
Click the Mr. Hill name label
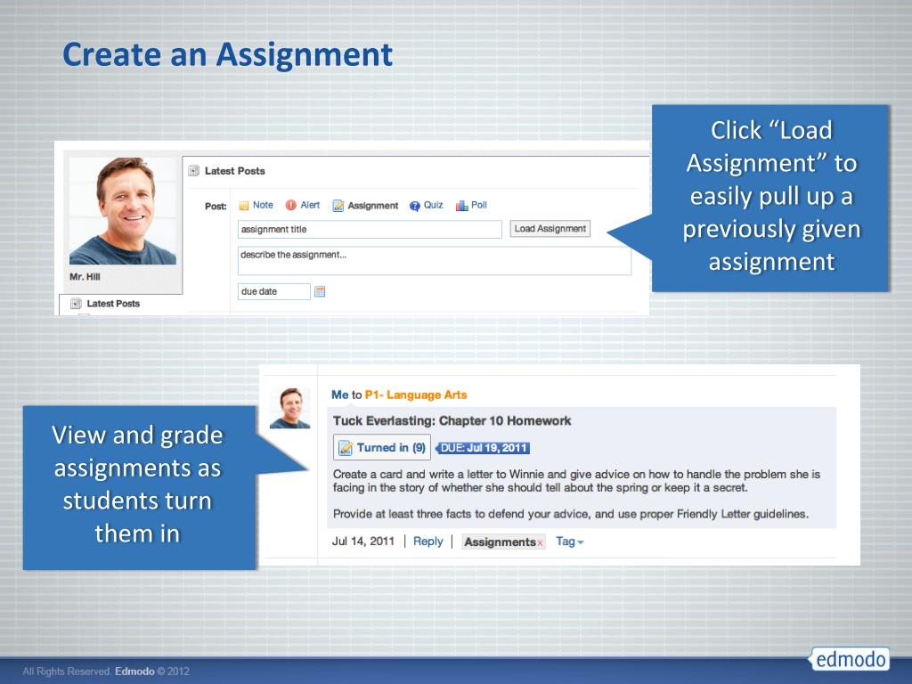point(85,277)
